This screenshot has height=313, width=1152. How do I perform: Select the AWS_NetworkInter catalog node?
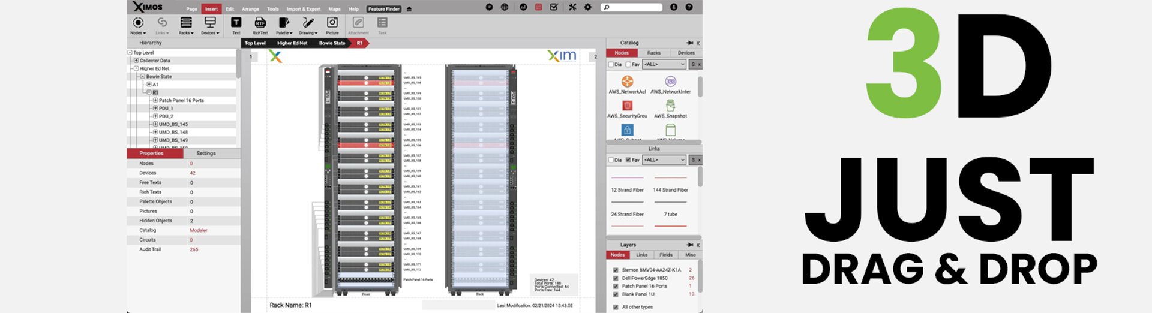(670, 85)
